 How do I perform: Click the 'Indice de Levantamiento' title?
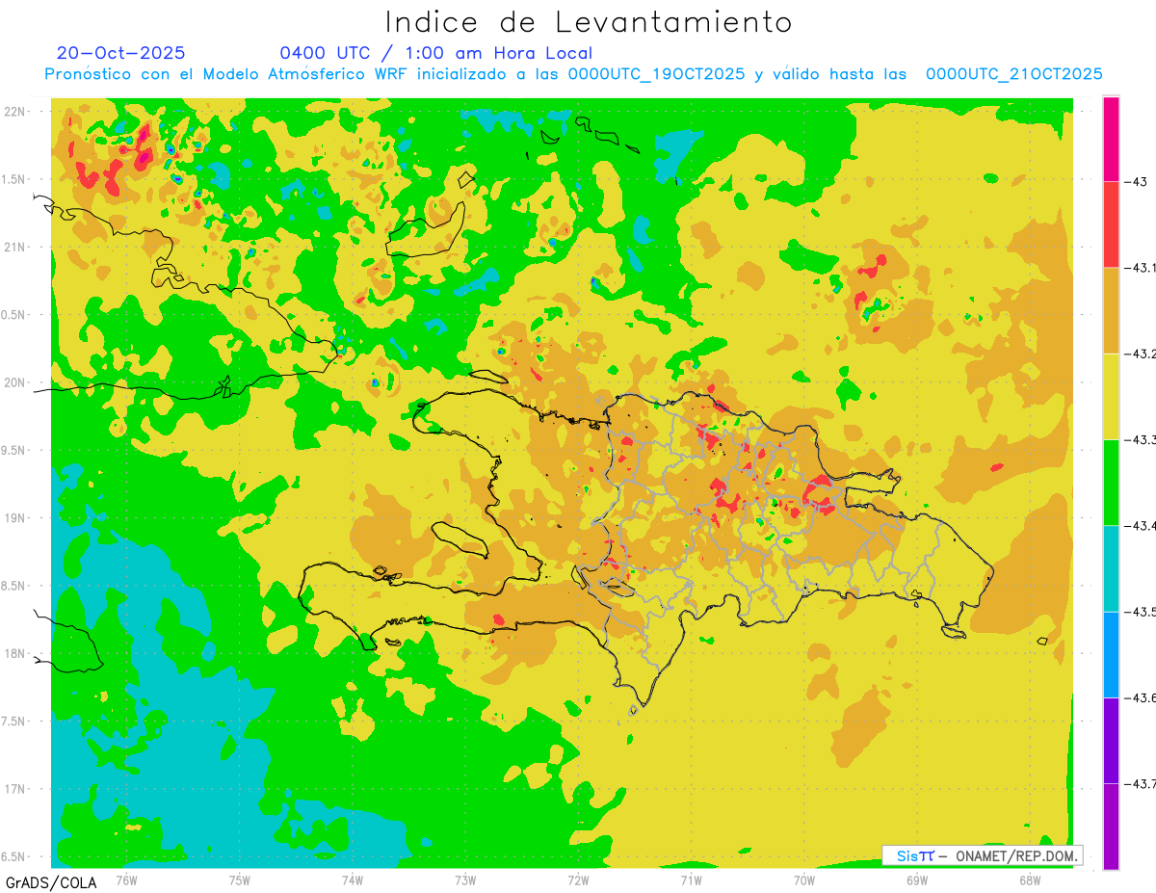[x=589, y=22]
